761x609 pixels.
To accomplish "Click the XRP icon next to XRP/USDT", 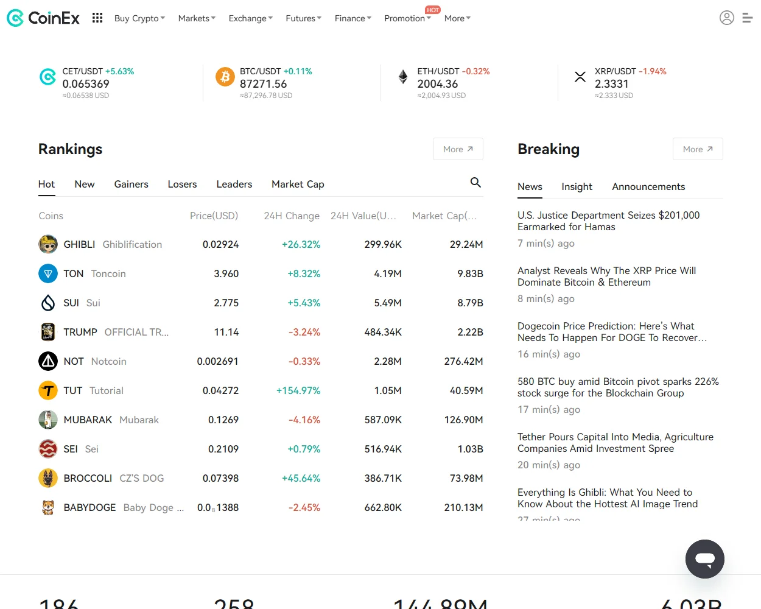I will (x=580, y=77).
